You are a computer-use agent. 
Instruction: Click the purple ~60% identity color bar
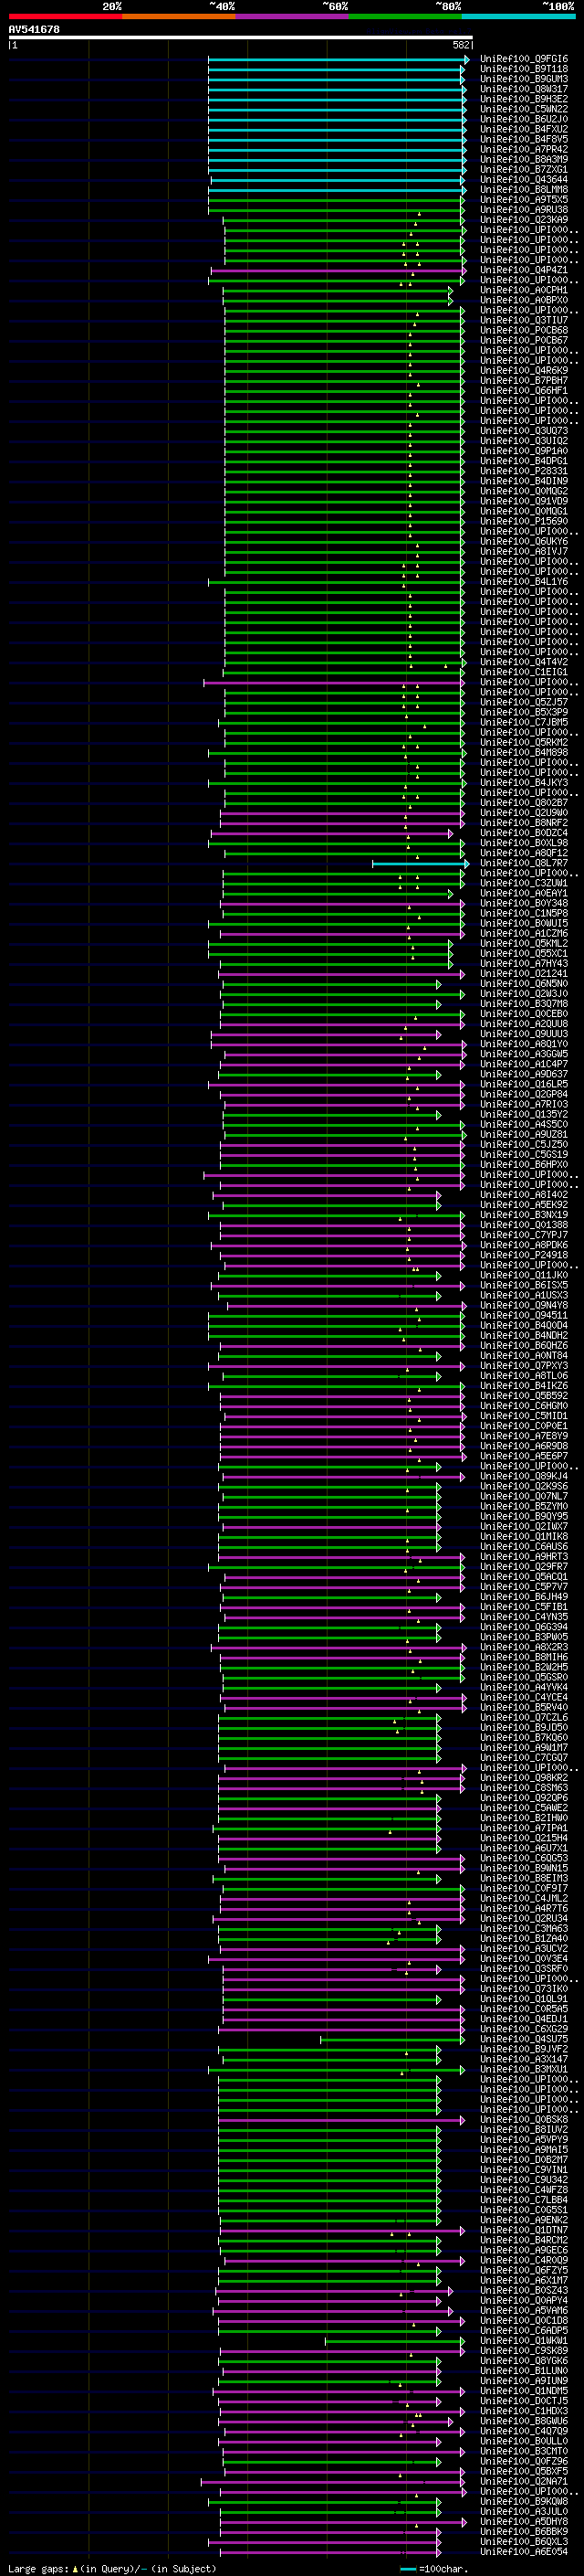coord(291,16)
